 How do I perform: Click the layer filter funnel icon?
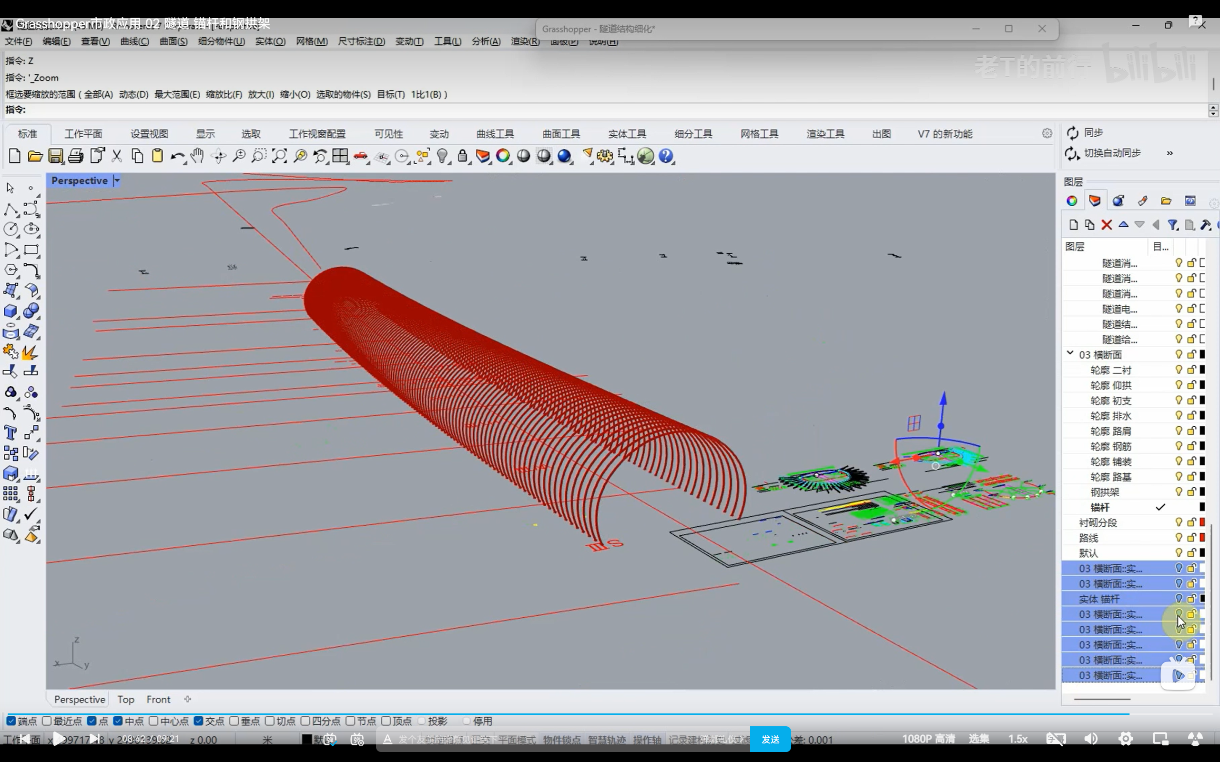point(1173,225)
